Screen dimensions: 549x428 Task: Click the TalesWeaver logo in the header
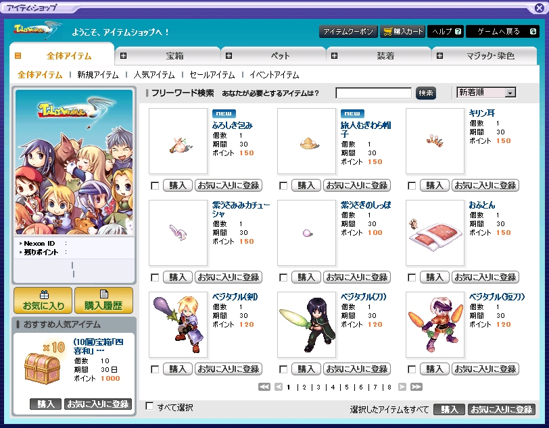(x=37, y=30)
